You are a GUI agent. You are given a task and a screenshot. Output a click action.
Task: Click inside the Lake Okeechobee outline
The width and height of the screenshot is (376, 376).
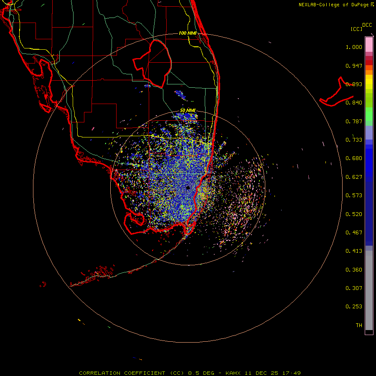point(156,64)
